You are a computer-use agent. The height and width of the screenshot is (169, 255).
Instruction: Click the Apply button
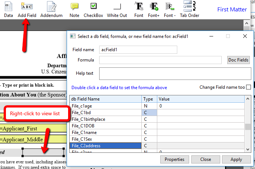(x=236, y=159)
